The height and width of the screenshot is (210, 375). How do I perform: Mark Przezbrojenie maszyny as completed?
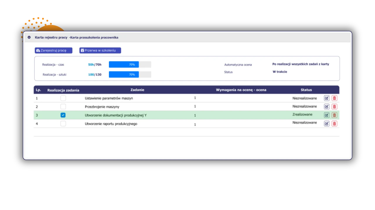click(63, 107)
